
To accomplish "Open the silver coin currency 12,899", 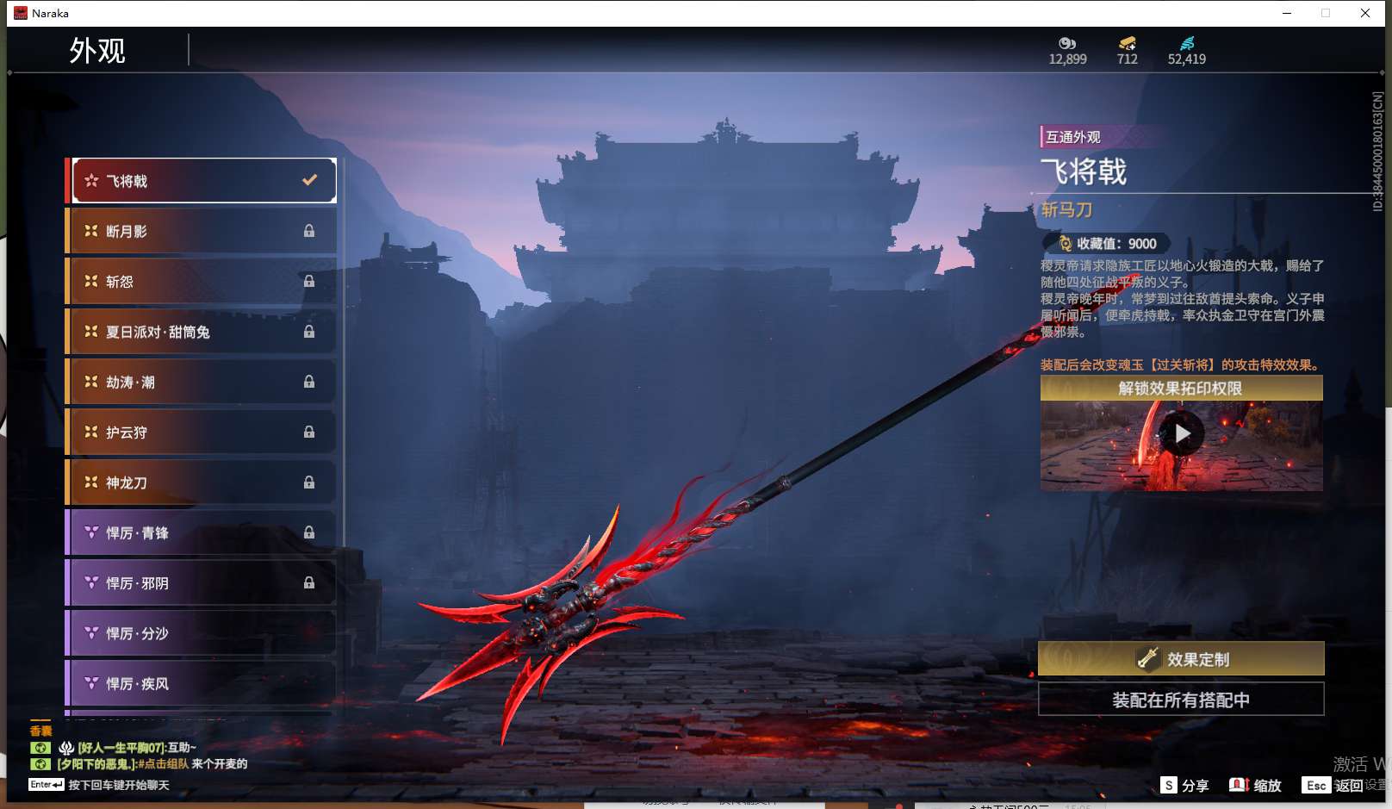I will 1068,51.
